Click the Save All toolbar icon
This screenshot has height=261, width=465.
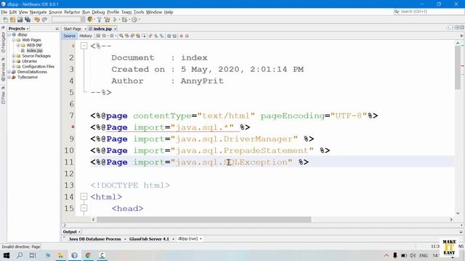pos(28,20)
